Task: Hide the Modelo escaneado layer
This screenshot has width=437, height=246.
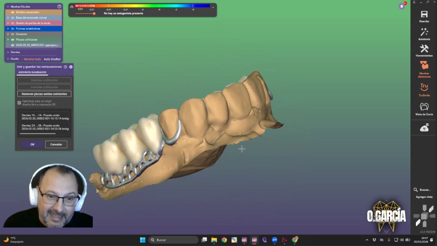Action: point(13,12)
